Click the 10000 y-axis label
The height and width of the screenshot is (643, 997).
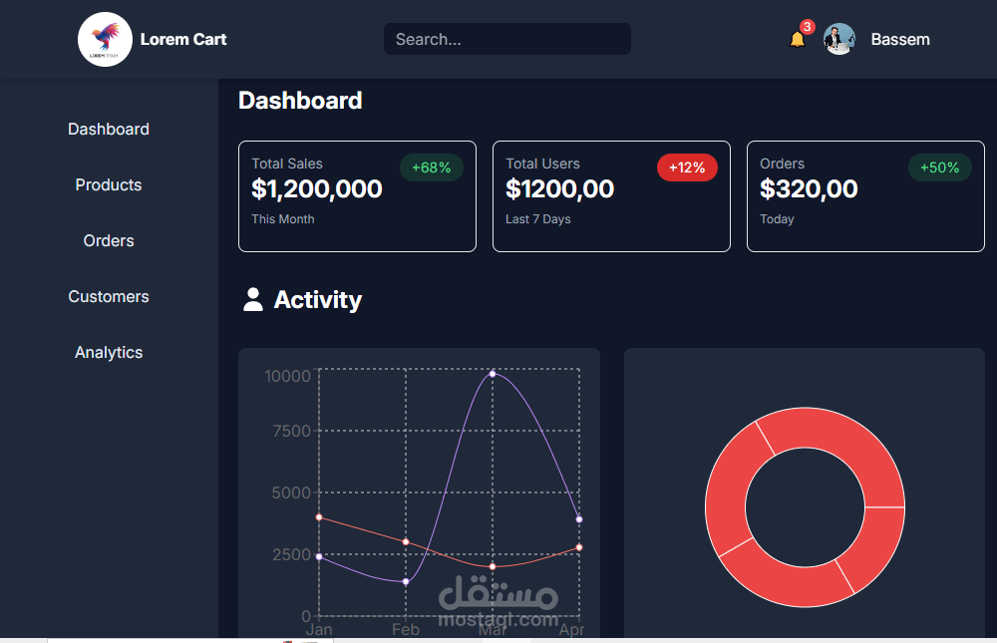(x=287, y=377)
